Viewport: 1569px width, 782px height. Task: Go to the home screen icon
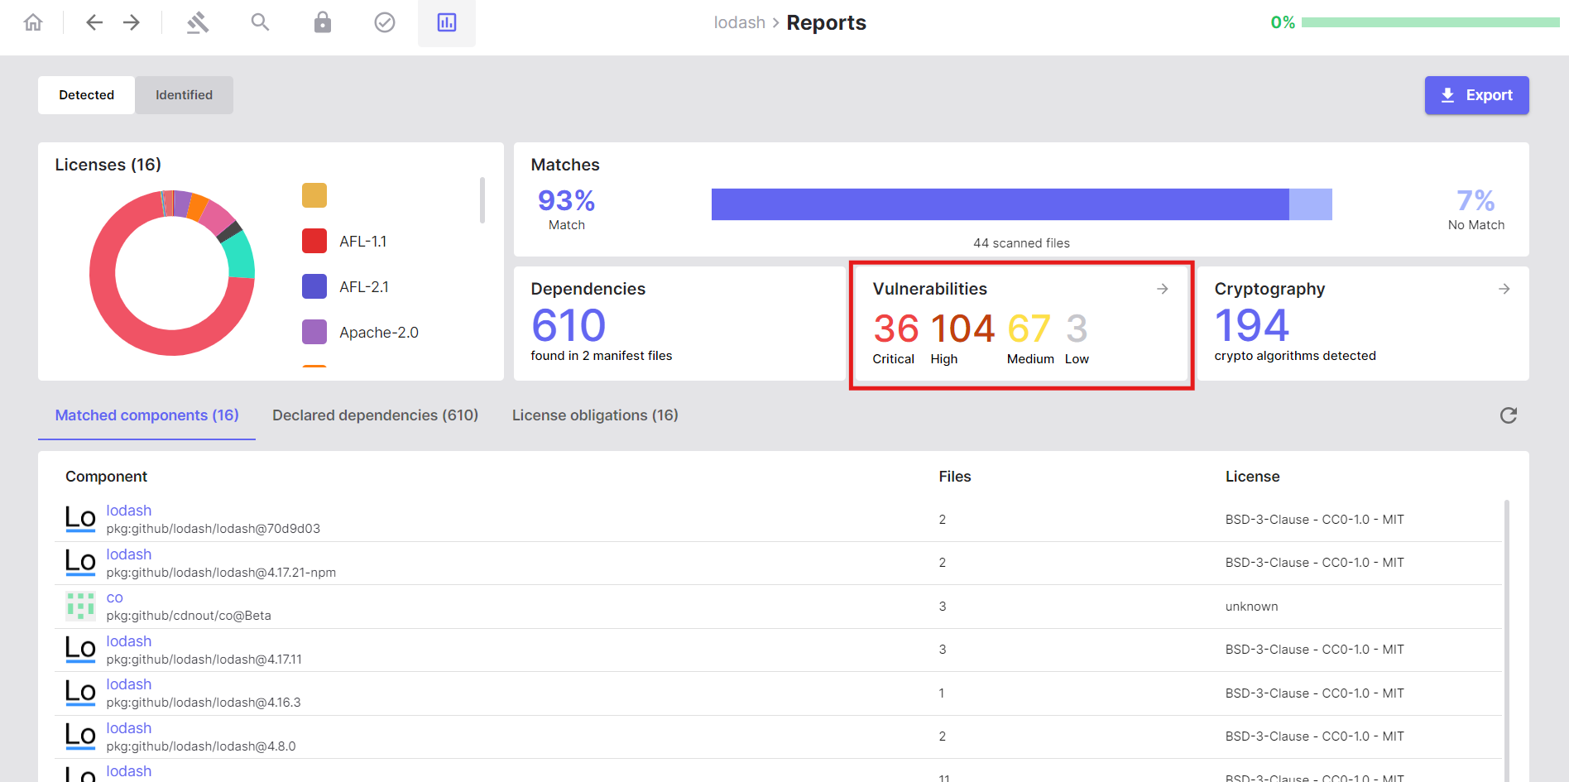tap(33, 22)
